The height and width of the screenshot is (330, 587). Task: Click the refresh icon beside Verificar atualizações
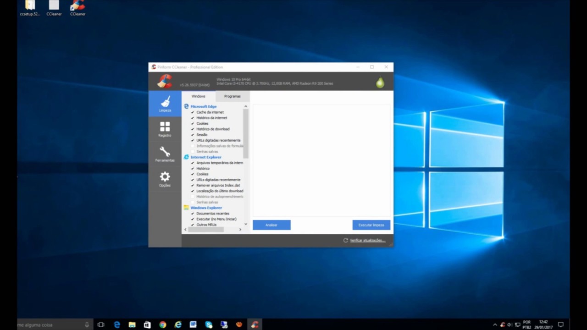tap(345, 240)
